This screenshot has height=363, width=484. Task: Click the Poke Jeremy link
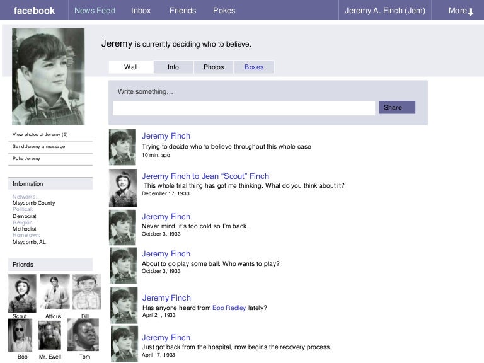tap(26, 159)
